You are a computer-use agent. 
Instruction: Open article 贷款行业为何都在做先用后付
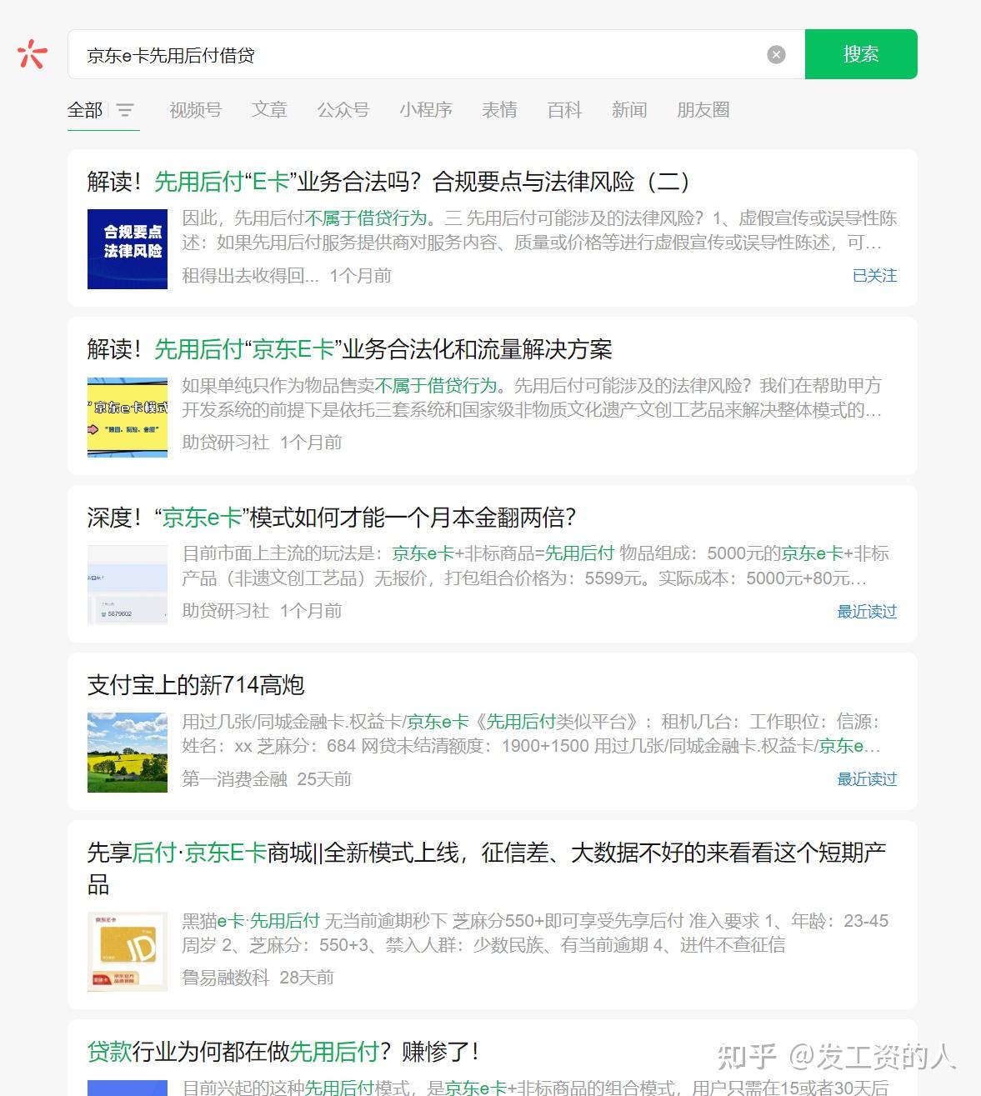point(283,1052)
